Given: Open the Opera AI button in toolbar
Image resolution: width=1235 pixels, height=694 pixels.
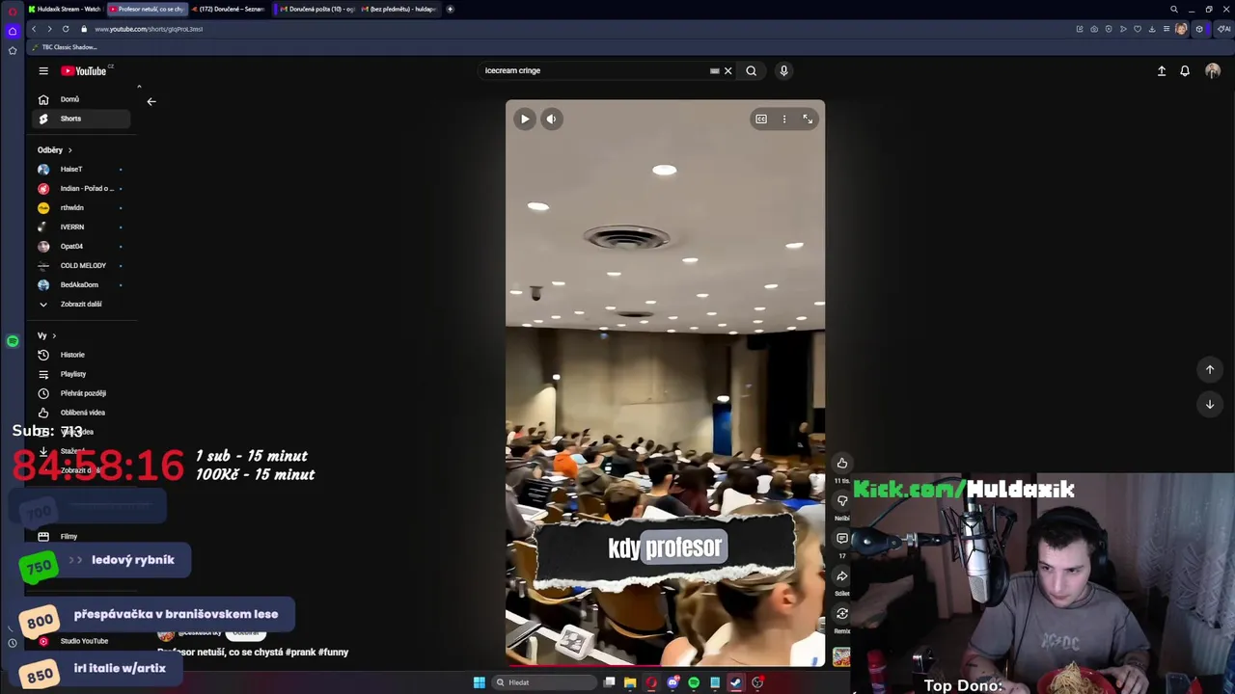Looking at the screenshot, I should click(x=1224, y=29).
